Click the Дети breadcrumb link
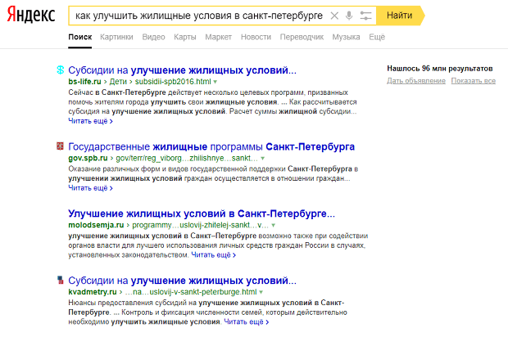The height and width of the screenshot is (337, 508). (118, 82)
